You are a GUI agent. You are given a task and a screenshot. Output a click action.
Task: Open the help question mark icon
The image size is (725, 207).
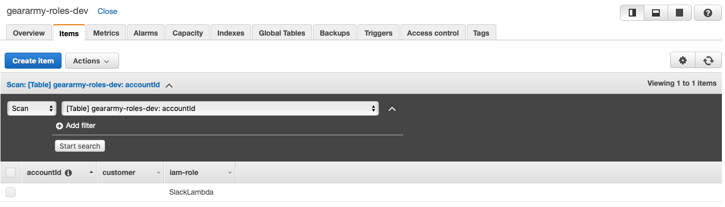(708, 13)
